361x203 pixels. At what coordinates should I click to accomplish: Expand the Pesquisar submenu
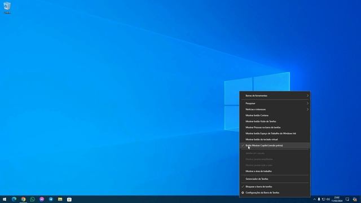pyautogui.click(x=275, y=103)
